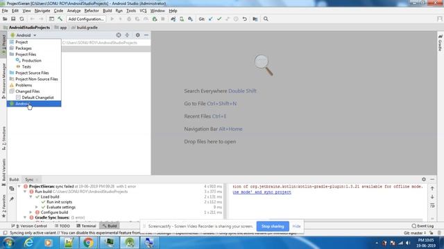Collapse Run build tree node

(25, 192)
